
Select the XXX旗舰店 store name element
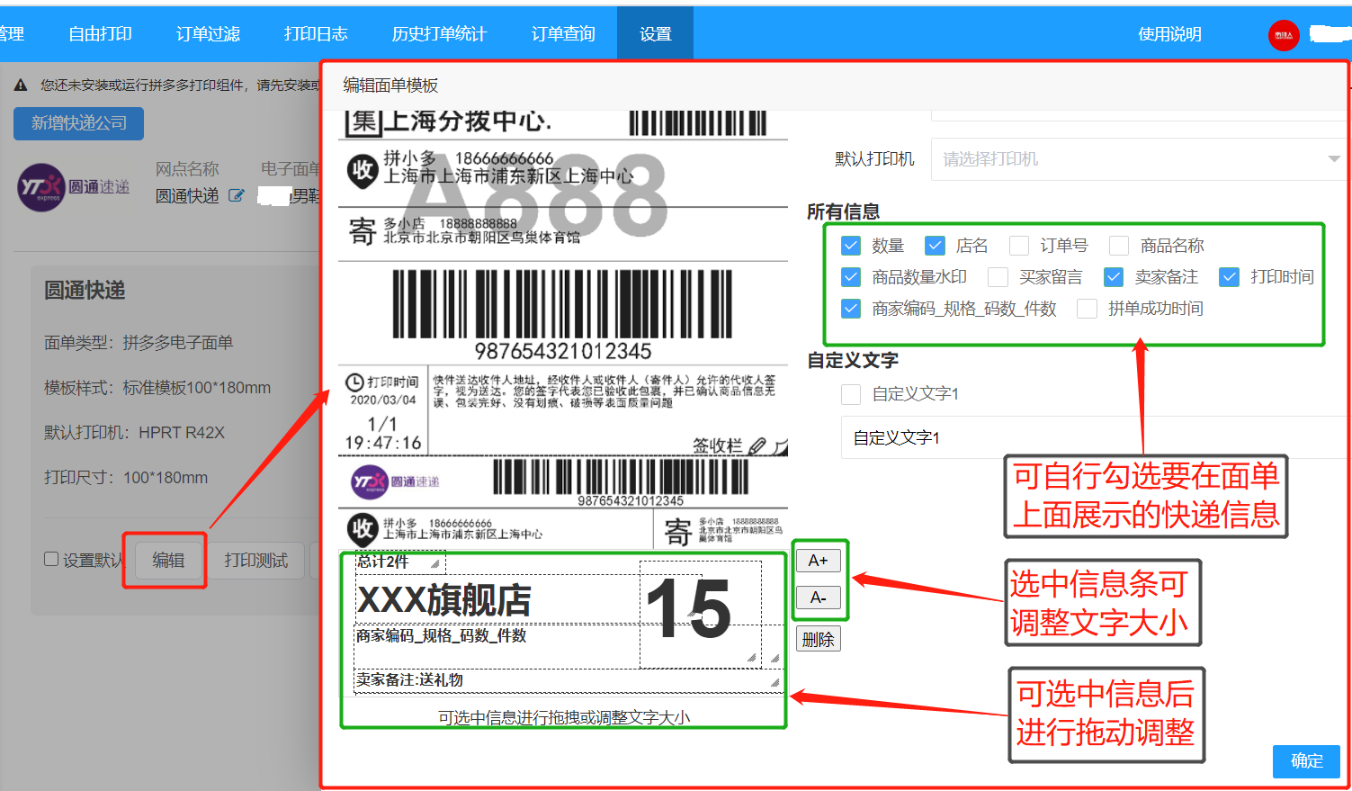[444, 600]
